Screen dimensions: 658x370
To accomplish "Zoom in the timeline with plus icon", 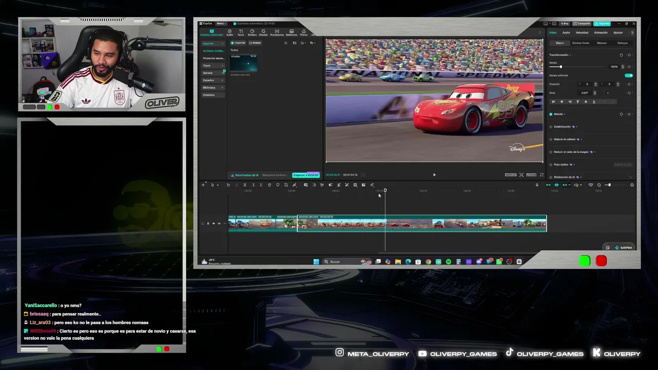I will click(632, 185).
